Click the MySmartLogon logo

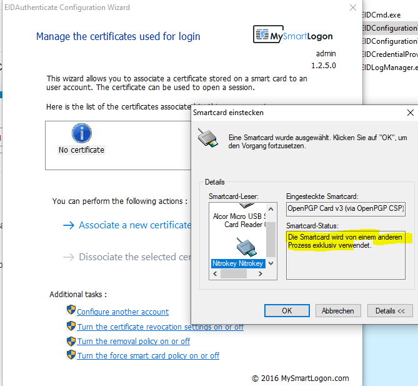[x=293, y=34]
